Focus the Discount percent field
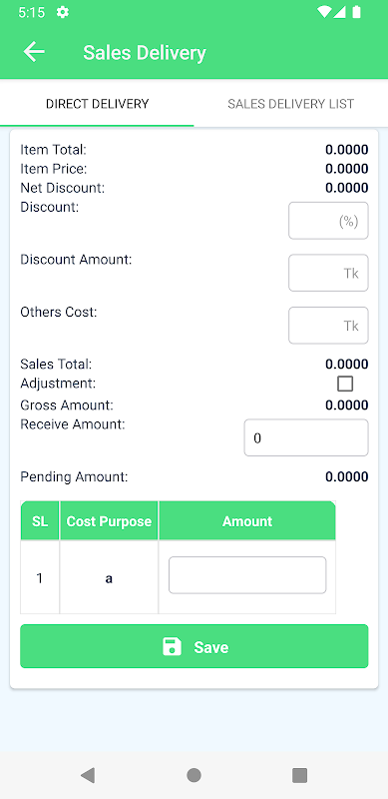 pyautogui.click(x=328, y=221)
